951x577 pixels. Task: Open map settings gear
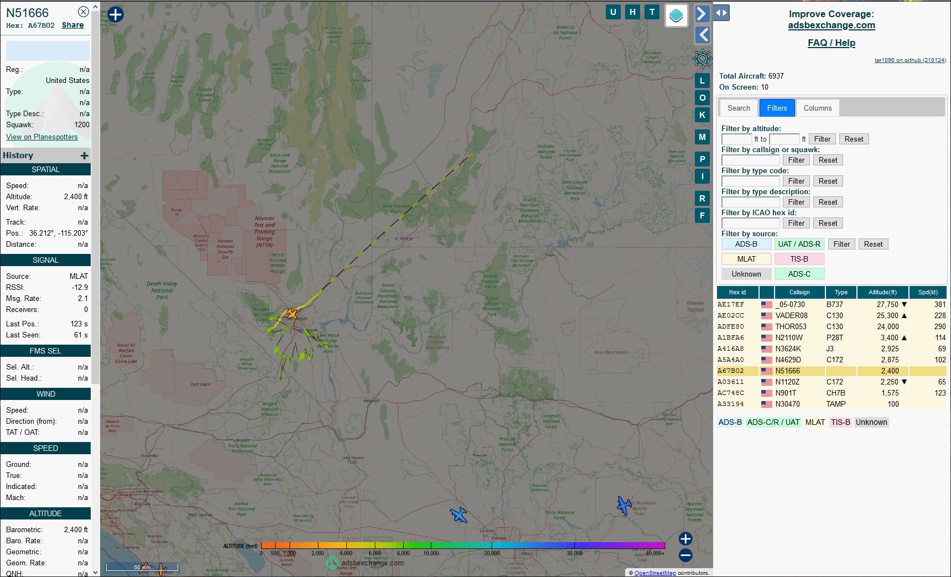coord(702,58)
